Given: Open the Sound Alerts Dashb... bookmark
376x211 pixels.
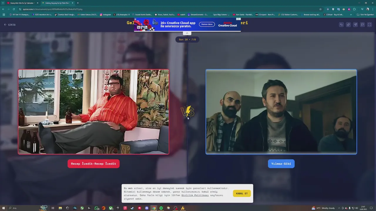Looking at the screenshot, I should tap(142, 15).
